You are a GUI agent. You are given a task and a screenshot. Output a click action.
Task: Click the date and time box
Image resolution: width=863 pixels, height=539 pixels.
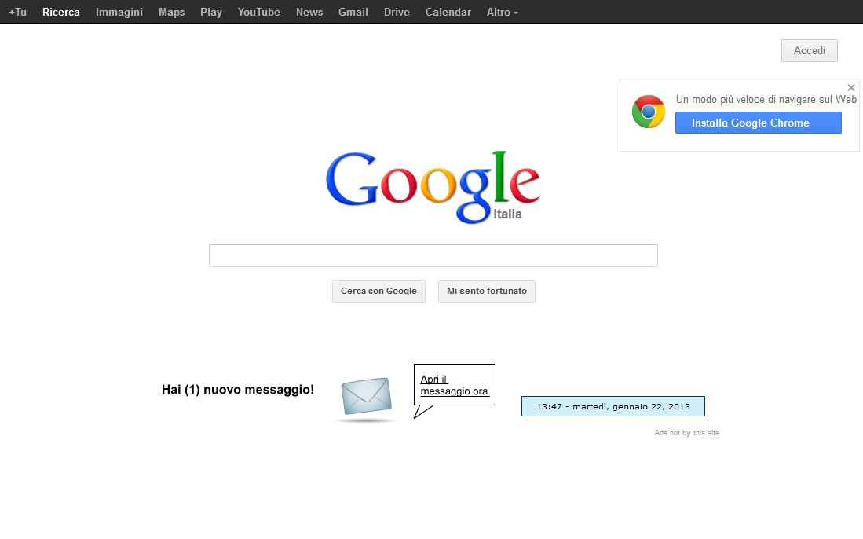coord(613,406)
